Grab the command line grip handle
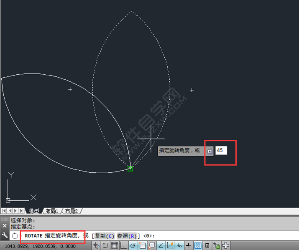 coord(5,220)
